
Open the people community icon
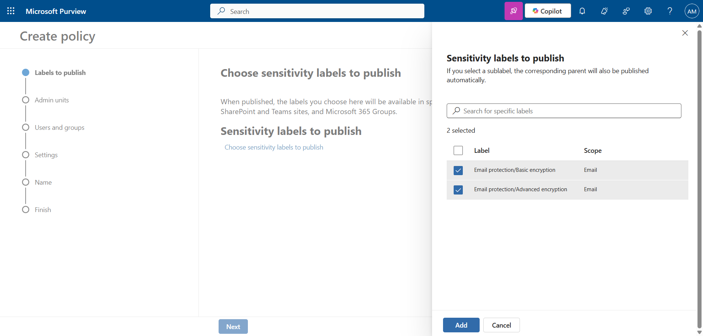[626, 11]
